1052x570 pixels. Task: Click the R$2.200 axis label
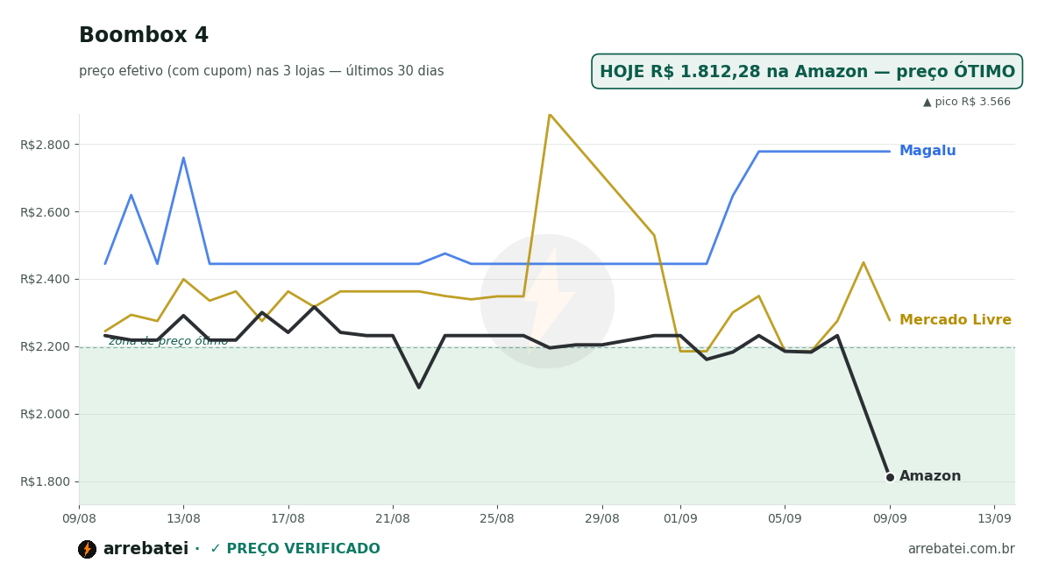coord(45,346)
